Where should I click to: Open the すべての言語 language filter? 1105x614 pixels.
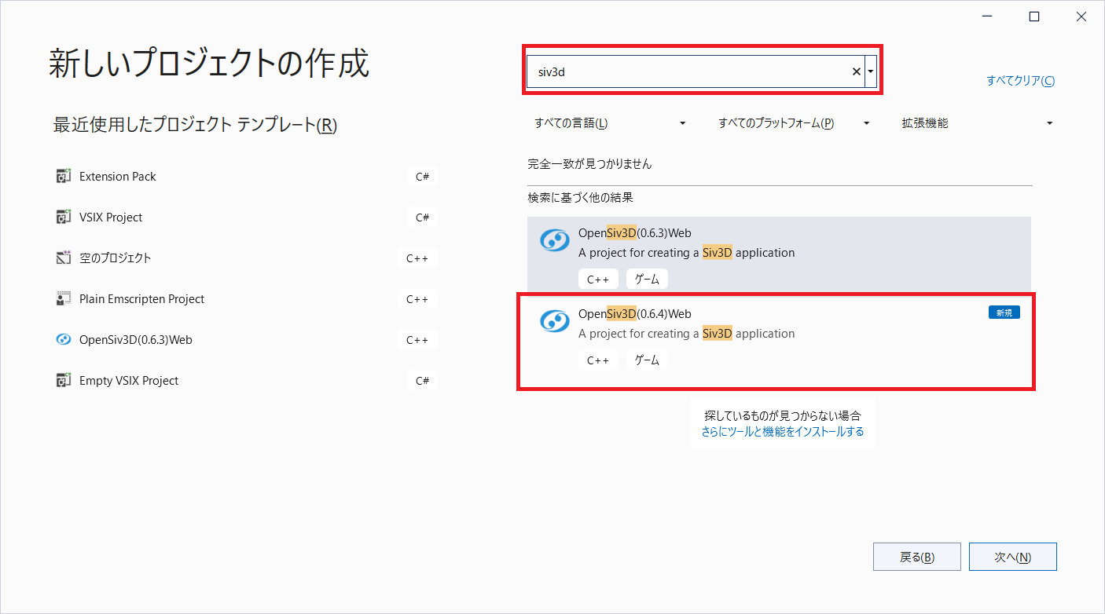(609, 123)
